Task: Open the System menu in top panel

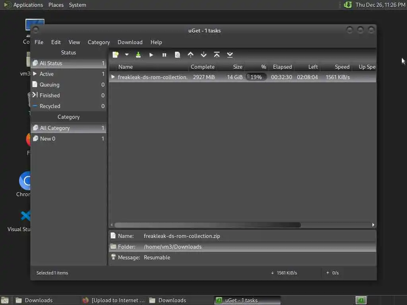Action: [x=78, y=5]
